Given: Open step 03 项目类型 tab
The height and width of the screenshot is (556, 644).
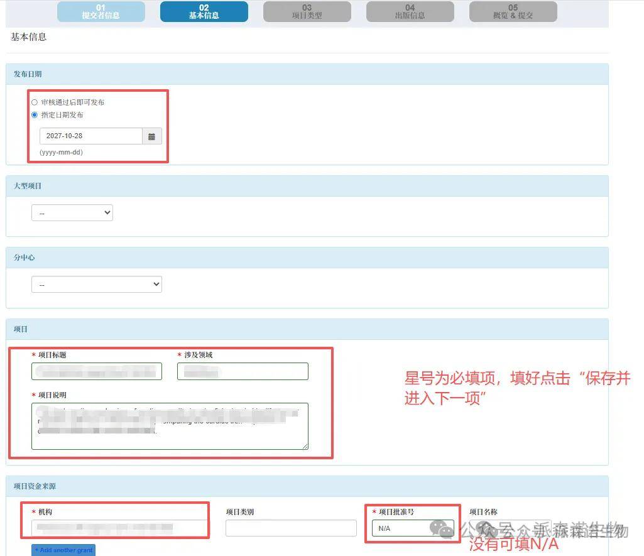Looking at the screenshot, I should 307,12.
